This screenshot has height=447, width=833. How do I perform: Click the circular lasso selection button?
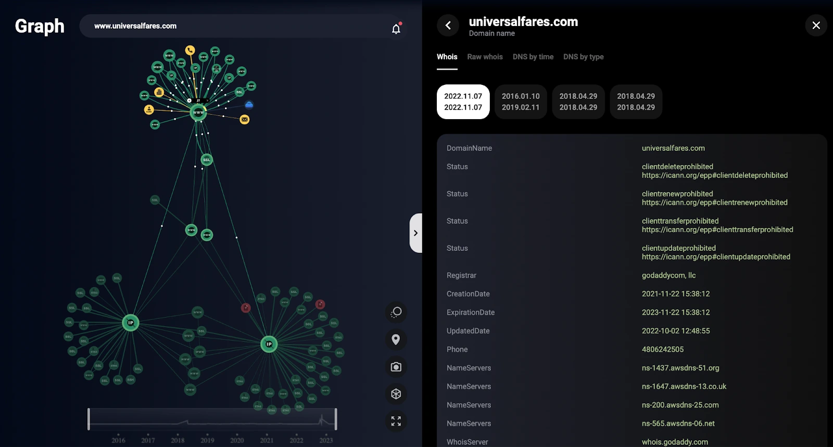[396, 312]
